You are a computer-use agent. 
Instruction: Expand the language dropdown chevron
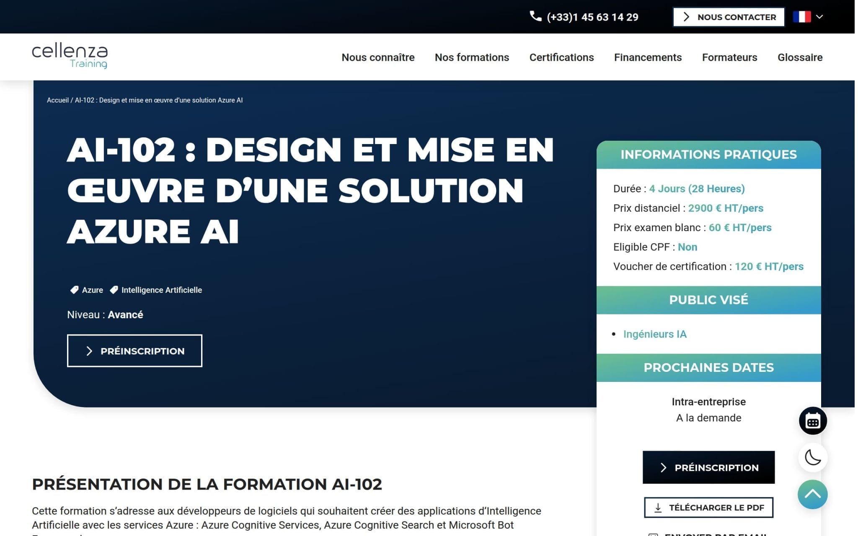coord(820,17)
